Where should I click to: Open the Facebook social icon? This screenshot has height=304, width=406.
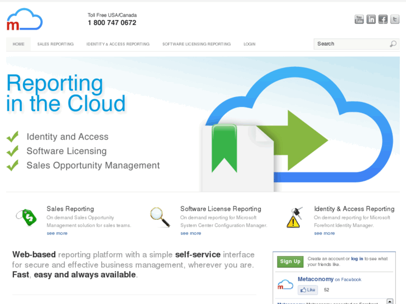click(383, 20)
